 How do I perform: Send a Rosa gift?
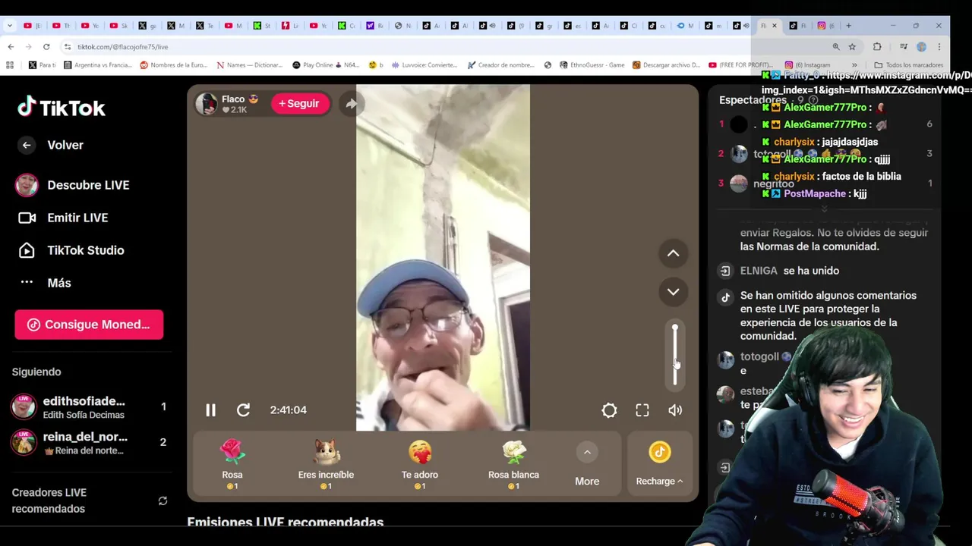232,464
